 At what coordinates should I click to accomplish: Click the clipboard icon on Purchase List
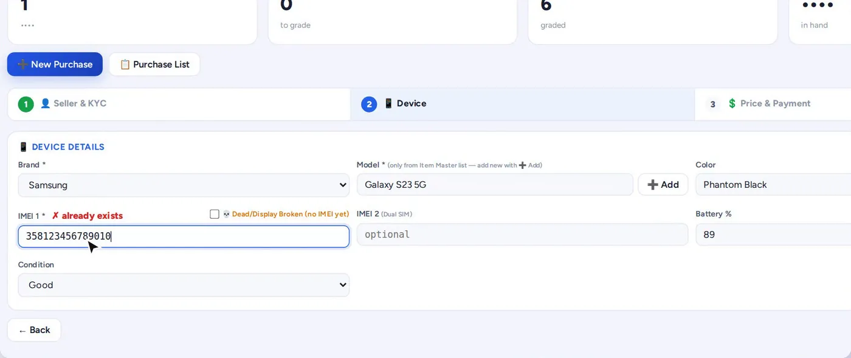(x=125, y=64)
